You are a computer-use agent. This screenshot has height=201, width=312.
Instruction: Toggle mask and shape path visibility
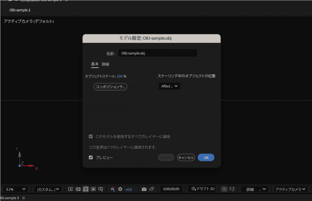[x=86, y=189]
